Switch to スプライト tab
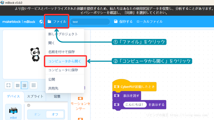Viewport: 214px width, 120px height. 35,97
